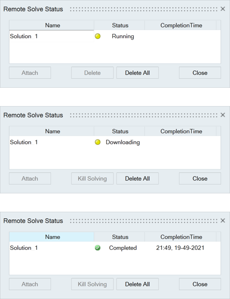Click Status column header in the top dialog
The width and height of the screenshot is (230, 299).
(119, 25)
